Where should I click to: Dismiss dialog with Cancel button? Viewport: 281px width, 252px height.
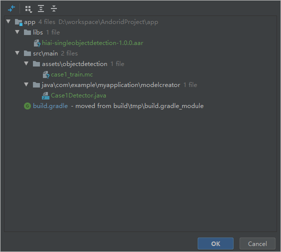tap(258, 243)
